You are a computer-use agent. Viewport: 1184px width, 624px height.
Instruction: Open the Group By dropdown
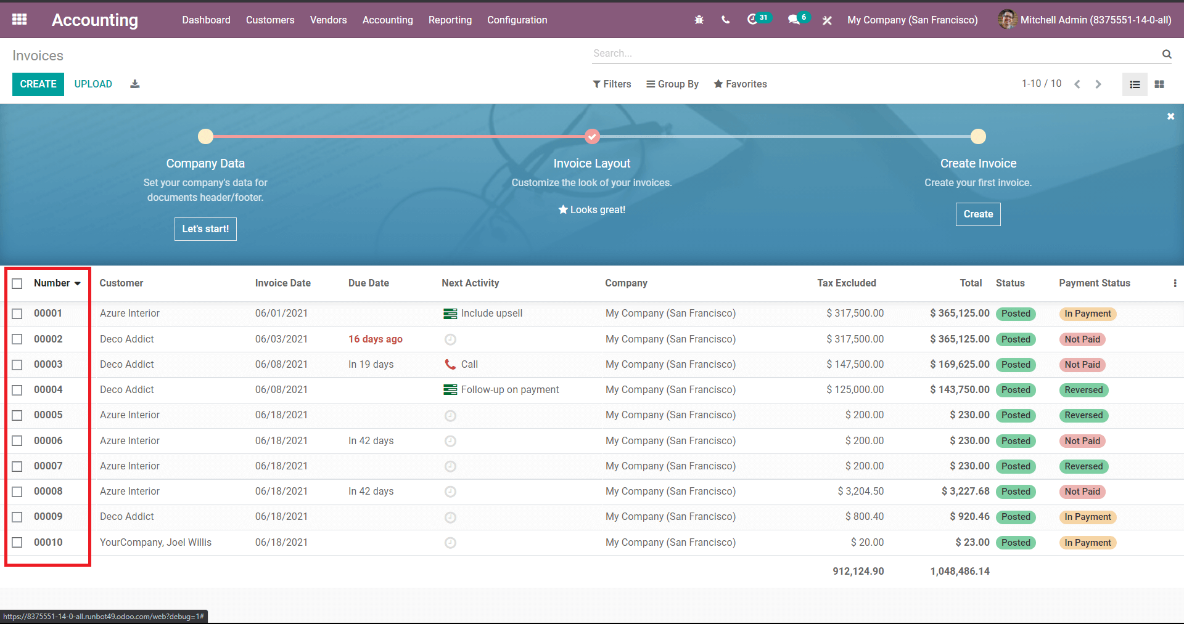coord(672,84)
